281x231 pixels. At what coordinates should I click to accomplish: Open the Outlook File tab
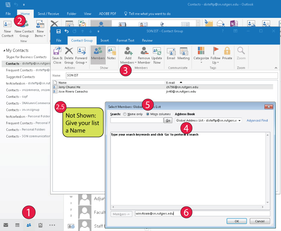(x=8, y=14)
